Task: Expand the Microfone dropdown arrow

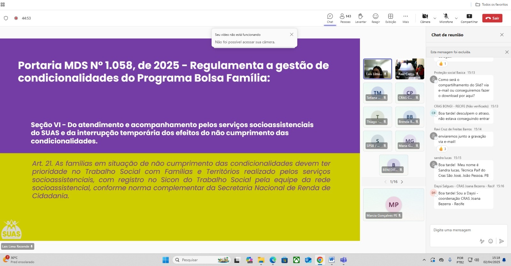Action: tap(456, 18)
